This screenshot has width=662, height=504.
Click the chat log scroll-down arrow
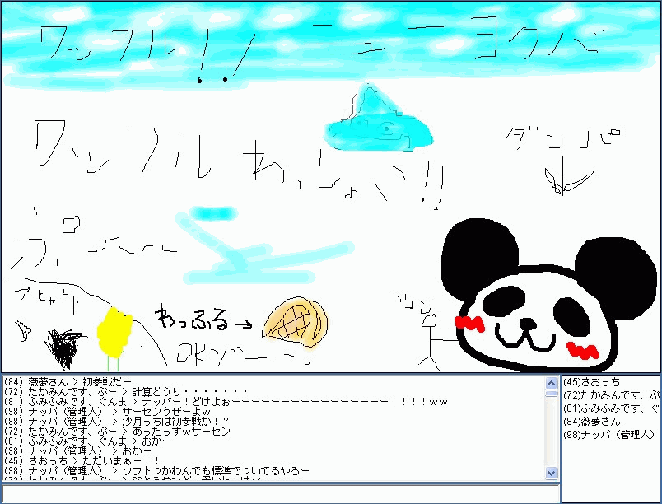click(x=551, y=473)
